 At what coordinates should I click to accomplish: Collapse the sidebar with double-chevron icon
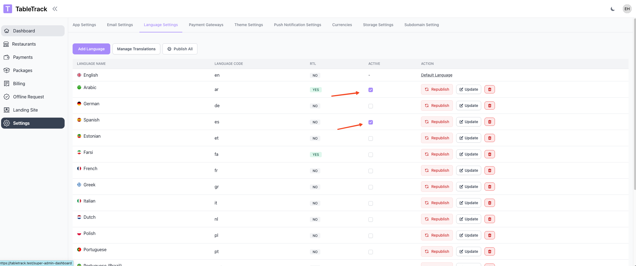55,9
